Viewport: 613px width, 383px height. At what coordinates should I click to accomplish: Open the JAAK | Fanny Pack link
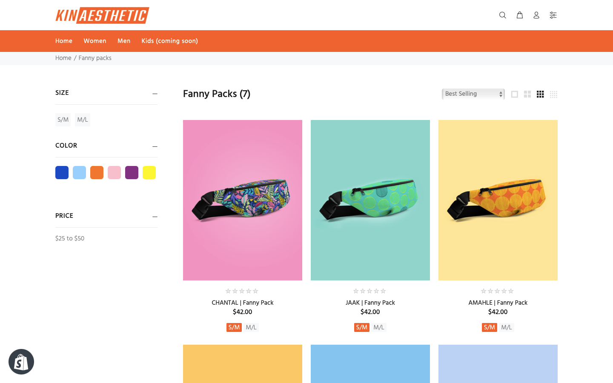pos(370,303)
